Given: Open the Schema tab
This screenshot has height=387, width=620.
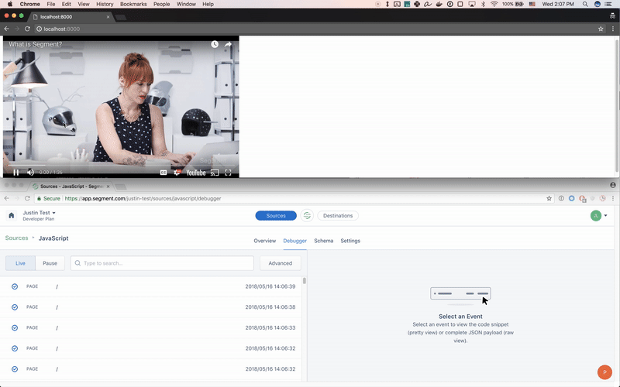Looking at the screenshot, I should (x=323, y=241).
